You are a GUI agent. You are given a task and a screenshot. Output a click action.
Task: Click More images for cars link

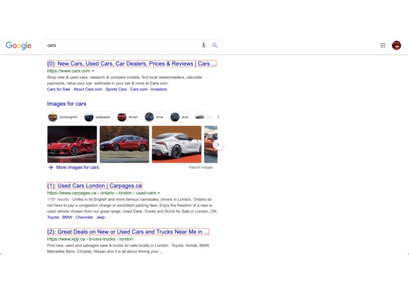(78, 167)
